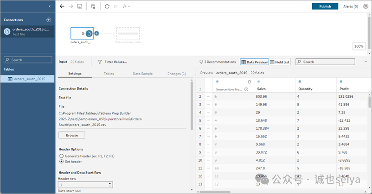The width and height of the screenshot is (372, 194).
Task: Show the 3 Recommendations
Action: [218, 62]
